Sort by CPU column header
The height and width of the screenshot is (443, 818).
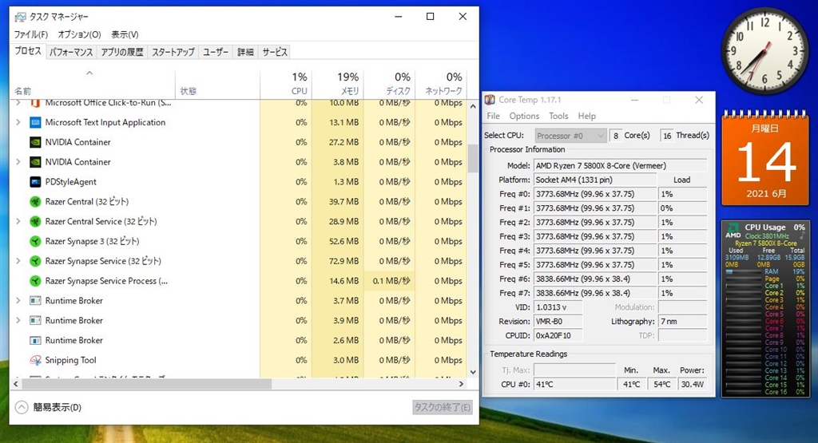coord(286,83)
